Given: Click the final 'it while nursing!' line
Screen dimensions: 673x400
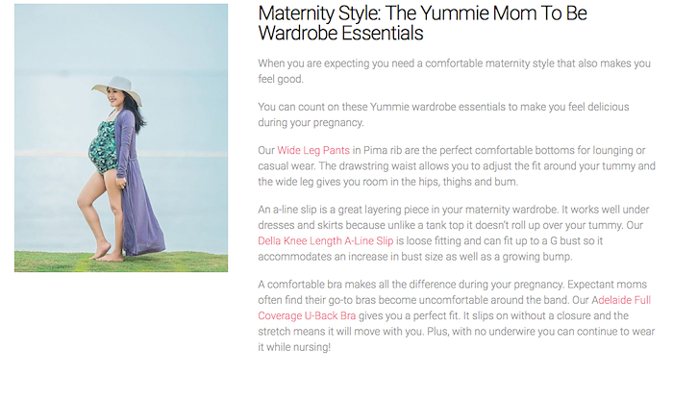Looking at the screenshot, I should [294, 347].
